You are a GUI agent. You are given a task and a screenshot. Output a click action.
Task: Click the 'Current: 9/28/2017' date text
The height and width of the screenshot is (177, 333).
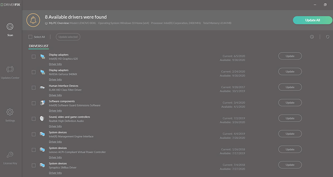pyautogui.click(x=233, y=87)
